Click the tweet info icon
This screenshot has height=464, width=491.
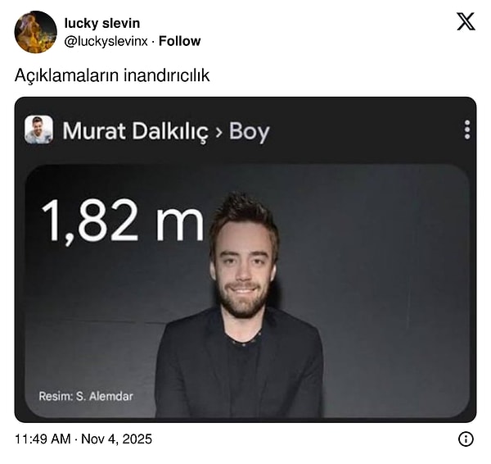466,439
